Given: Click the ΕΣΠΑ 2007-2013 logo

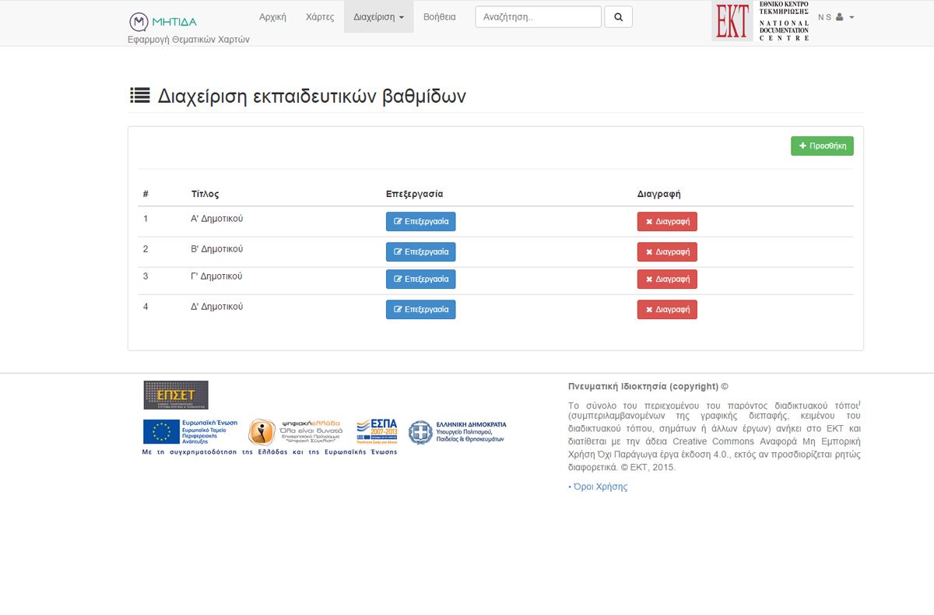Looking at the screenshot, I should 377,430.
